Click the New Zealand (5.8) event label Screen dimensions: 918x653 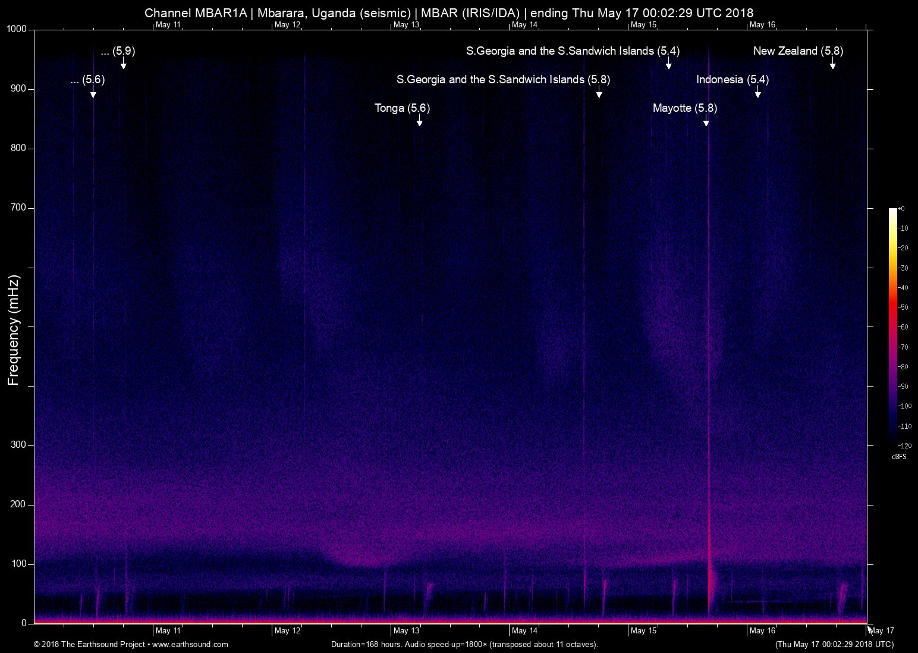point(798,51)
